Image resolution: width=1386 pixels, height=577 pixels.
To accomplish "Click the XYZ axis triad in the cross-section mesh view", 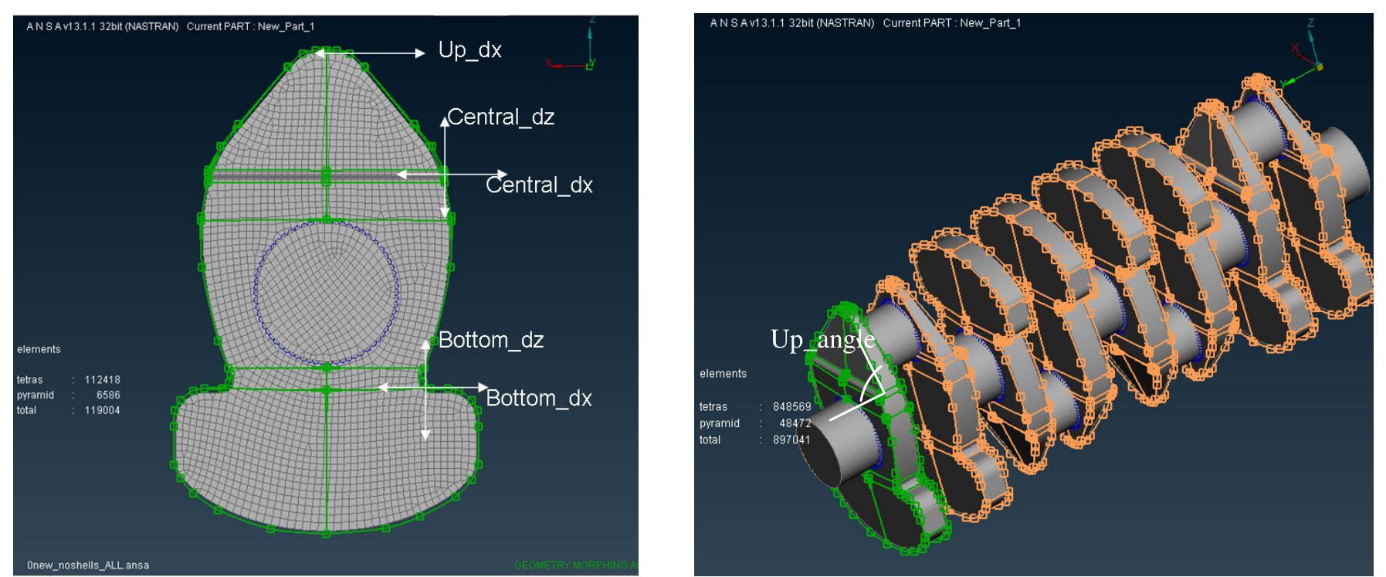I will (x=571, y=43).
